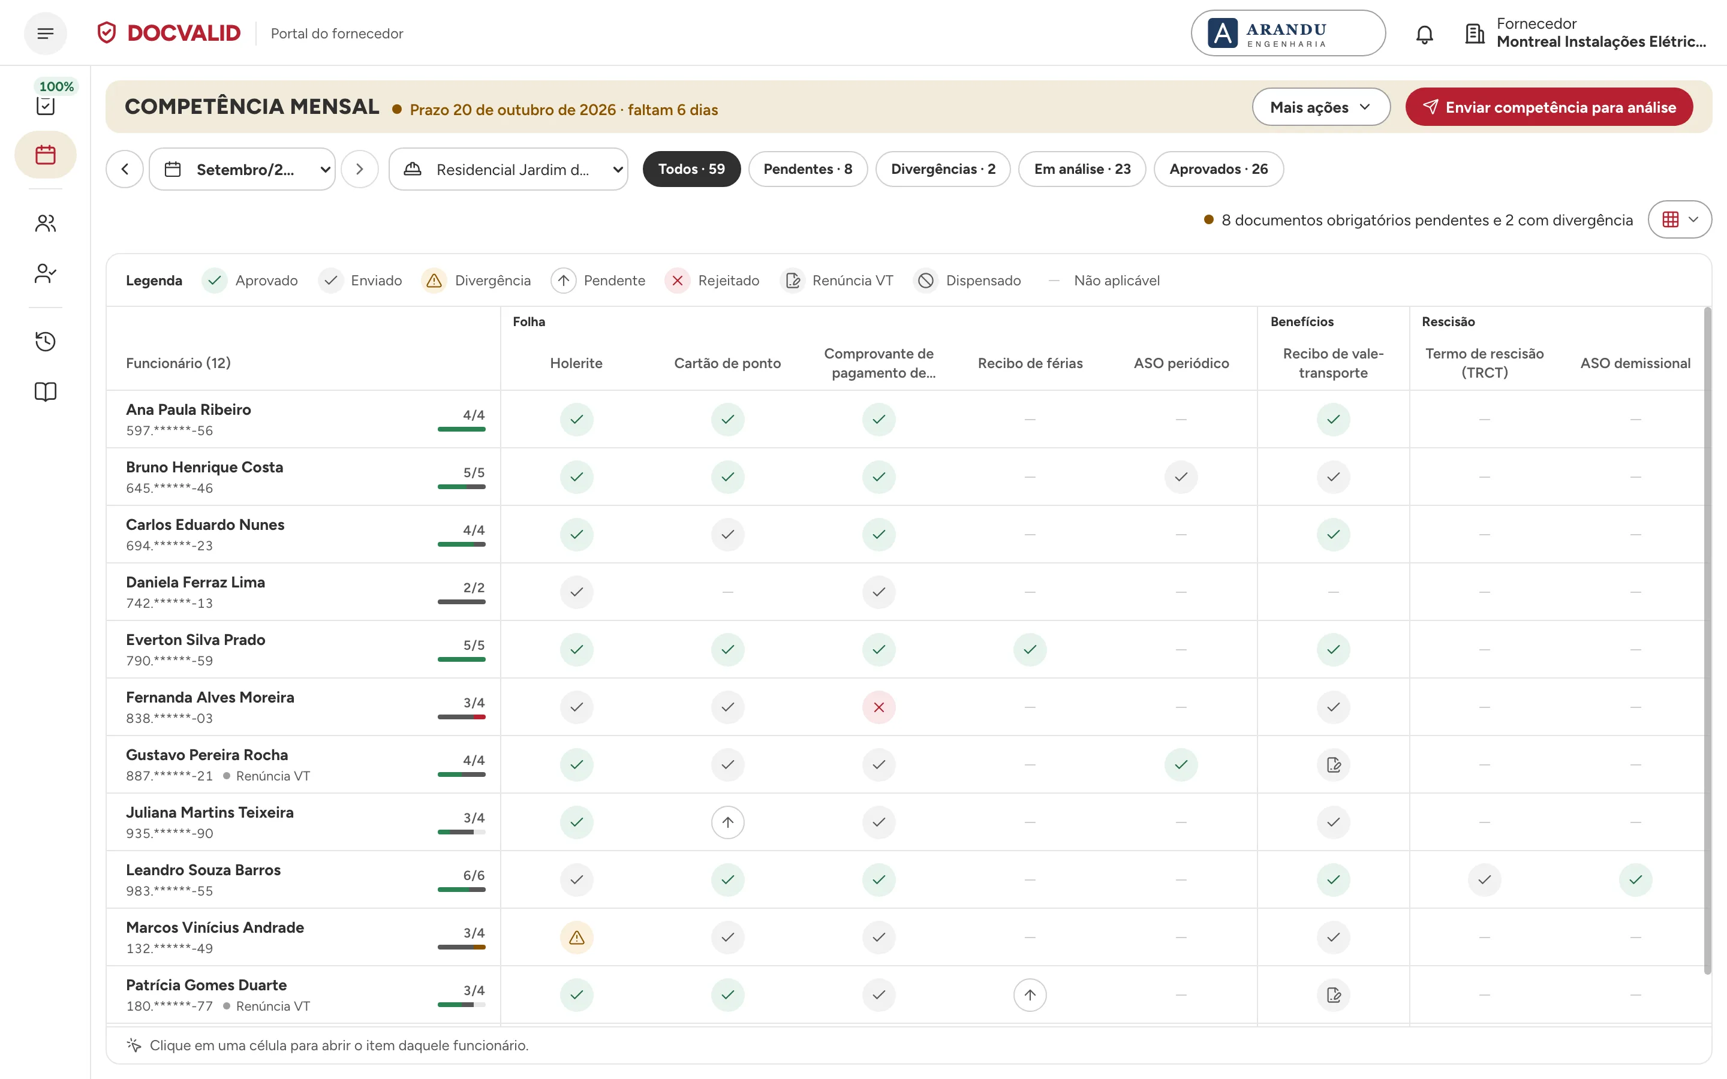Open the notifications bell
Viewport: 1727px width, 1079px height.
(1424, 34)
